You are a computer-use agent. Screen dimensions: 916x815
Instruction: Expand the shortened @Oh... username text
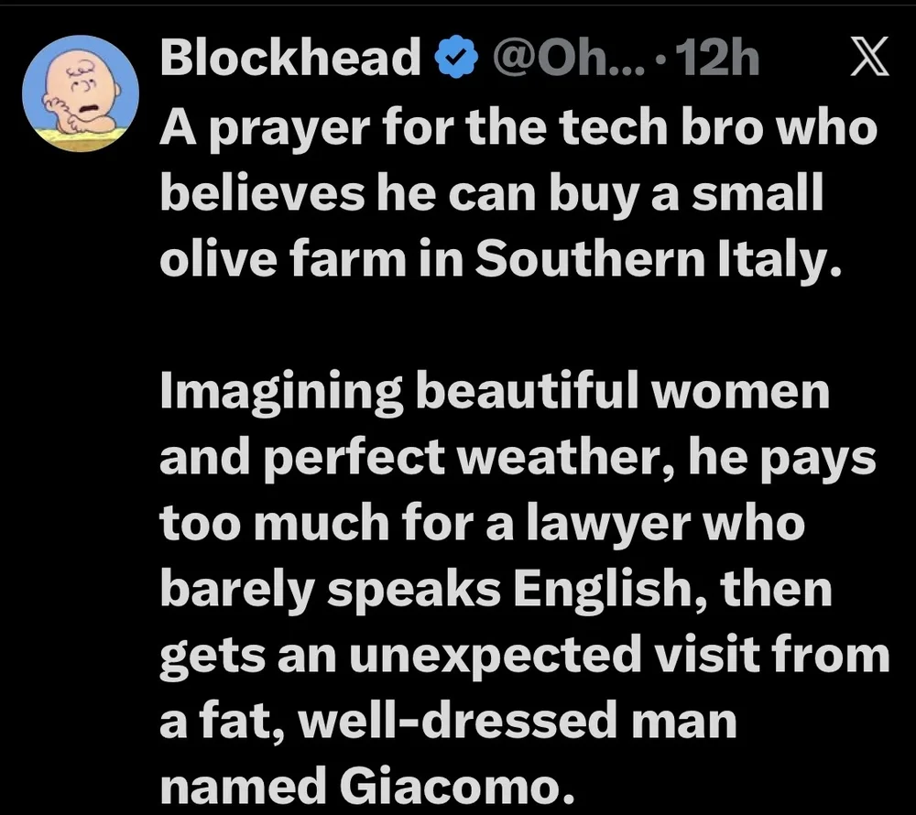click(x=568, y=57)
